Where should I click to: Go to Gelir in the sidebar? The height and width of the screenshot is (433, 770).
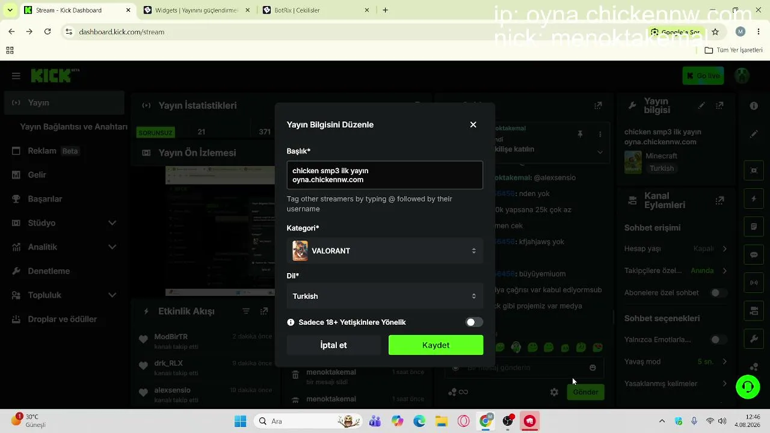pos(64,175)
